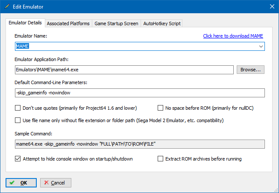Click the Emulator Application Path label
This screenshot has width=279, height=193.
point(41,59)
